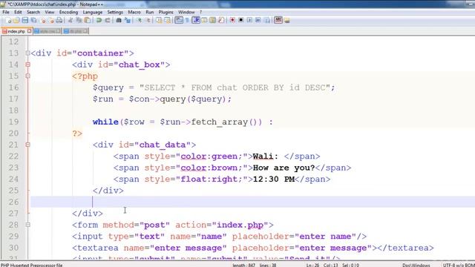Open the Run menu
475x267 pixels.
(150, 12)
